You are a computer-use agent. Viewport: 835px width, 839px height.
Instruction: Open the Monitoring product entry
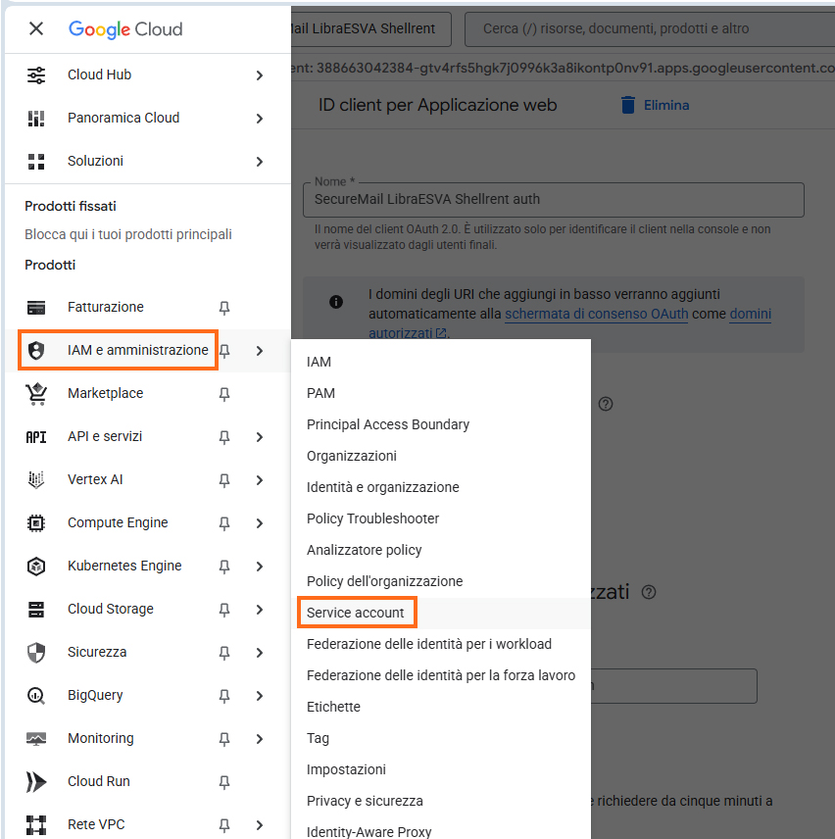[x=100, y=738]
